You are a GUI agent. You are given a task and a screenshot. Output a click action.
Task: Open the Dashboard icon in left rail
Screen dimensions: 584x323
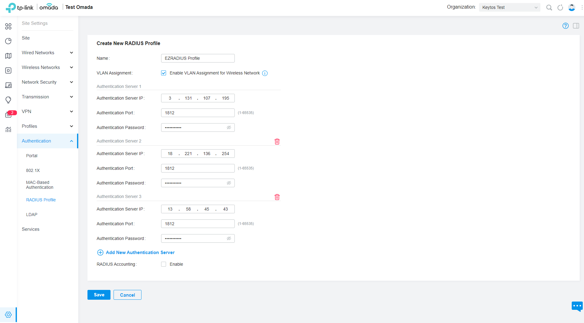8,26
